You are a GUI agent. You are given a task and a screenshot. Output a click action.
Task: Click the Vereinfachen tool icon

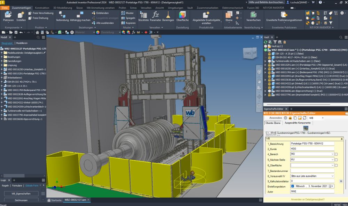tap(253, 15)
